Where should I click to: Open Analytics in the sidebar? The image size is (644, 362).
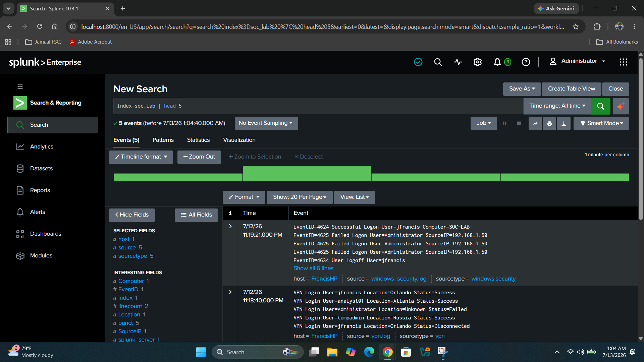53,146
